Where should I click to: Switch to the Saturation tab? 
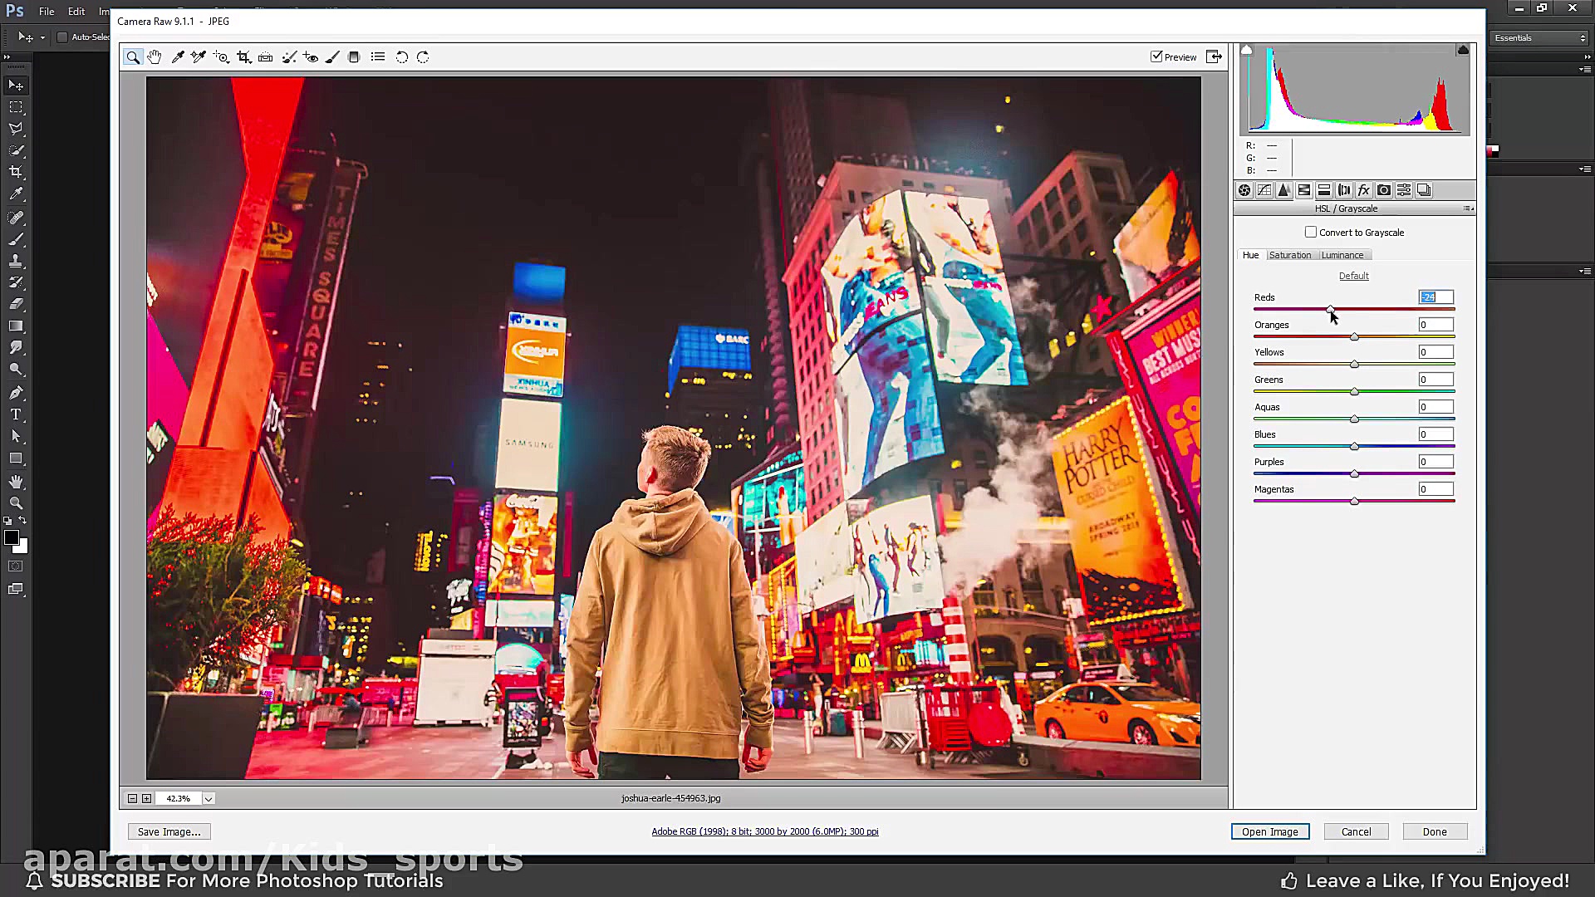coord(1289,255)
